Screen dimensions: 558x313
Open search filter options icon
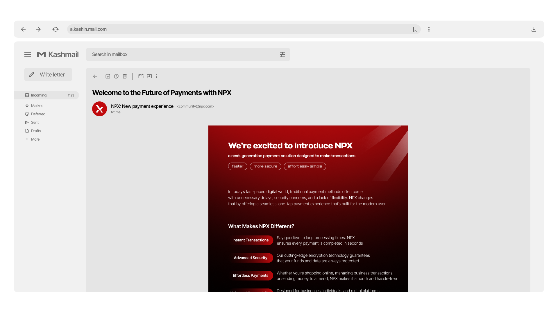pyautogui.click(x=282, y=54)
